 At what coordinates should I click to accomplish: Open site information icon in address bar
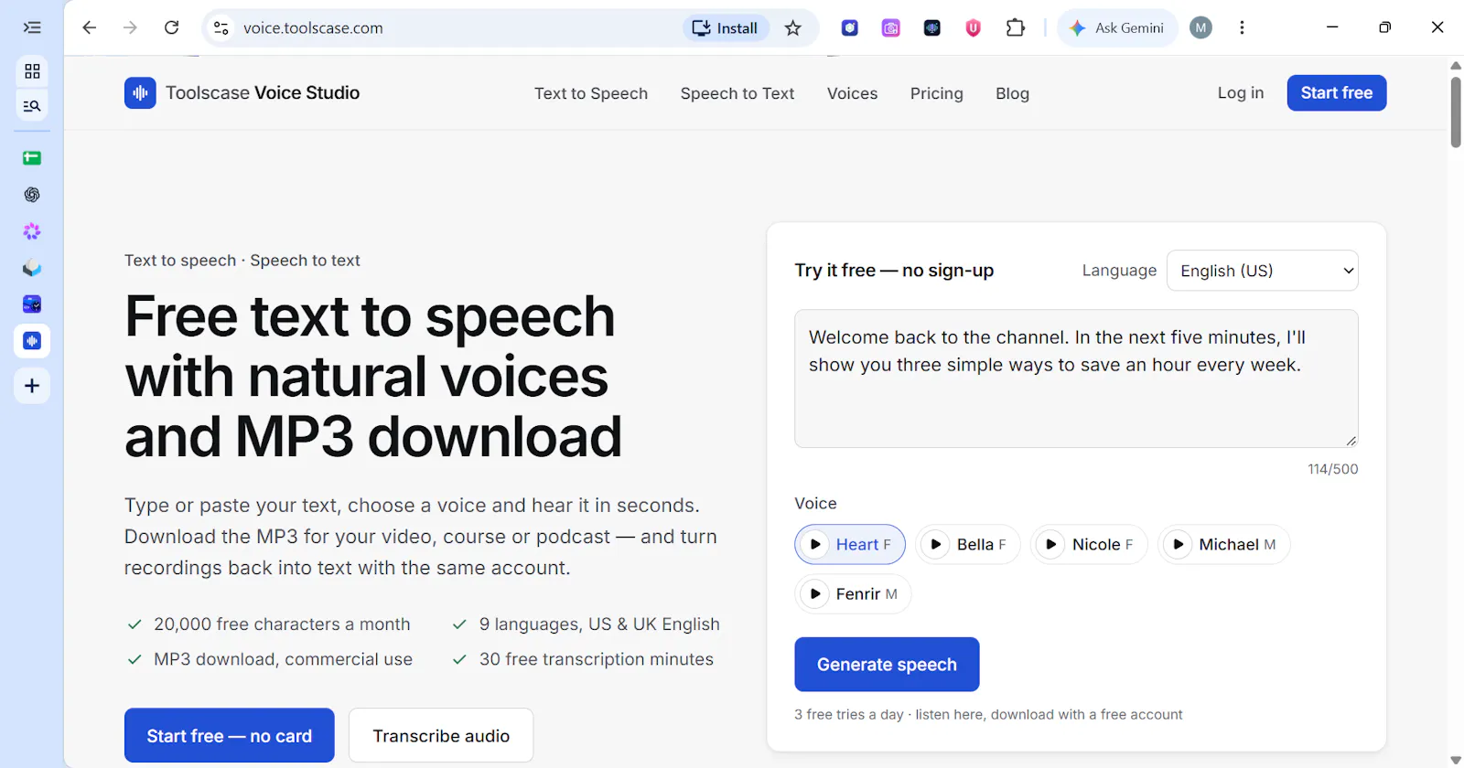click(x=221, y=27)
